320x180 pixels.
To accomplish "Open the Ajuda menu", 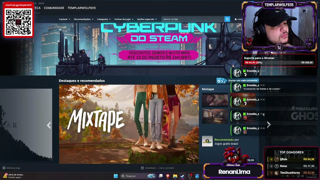I will coord(41,3).
